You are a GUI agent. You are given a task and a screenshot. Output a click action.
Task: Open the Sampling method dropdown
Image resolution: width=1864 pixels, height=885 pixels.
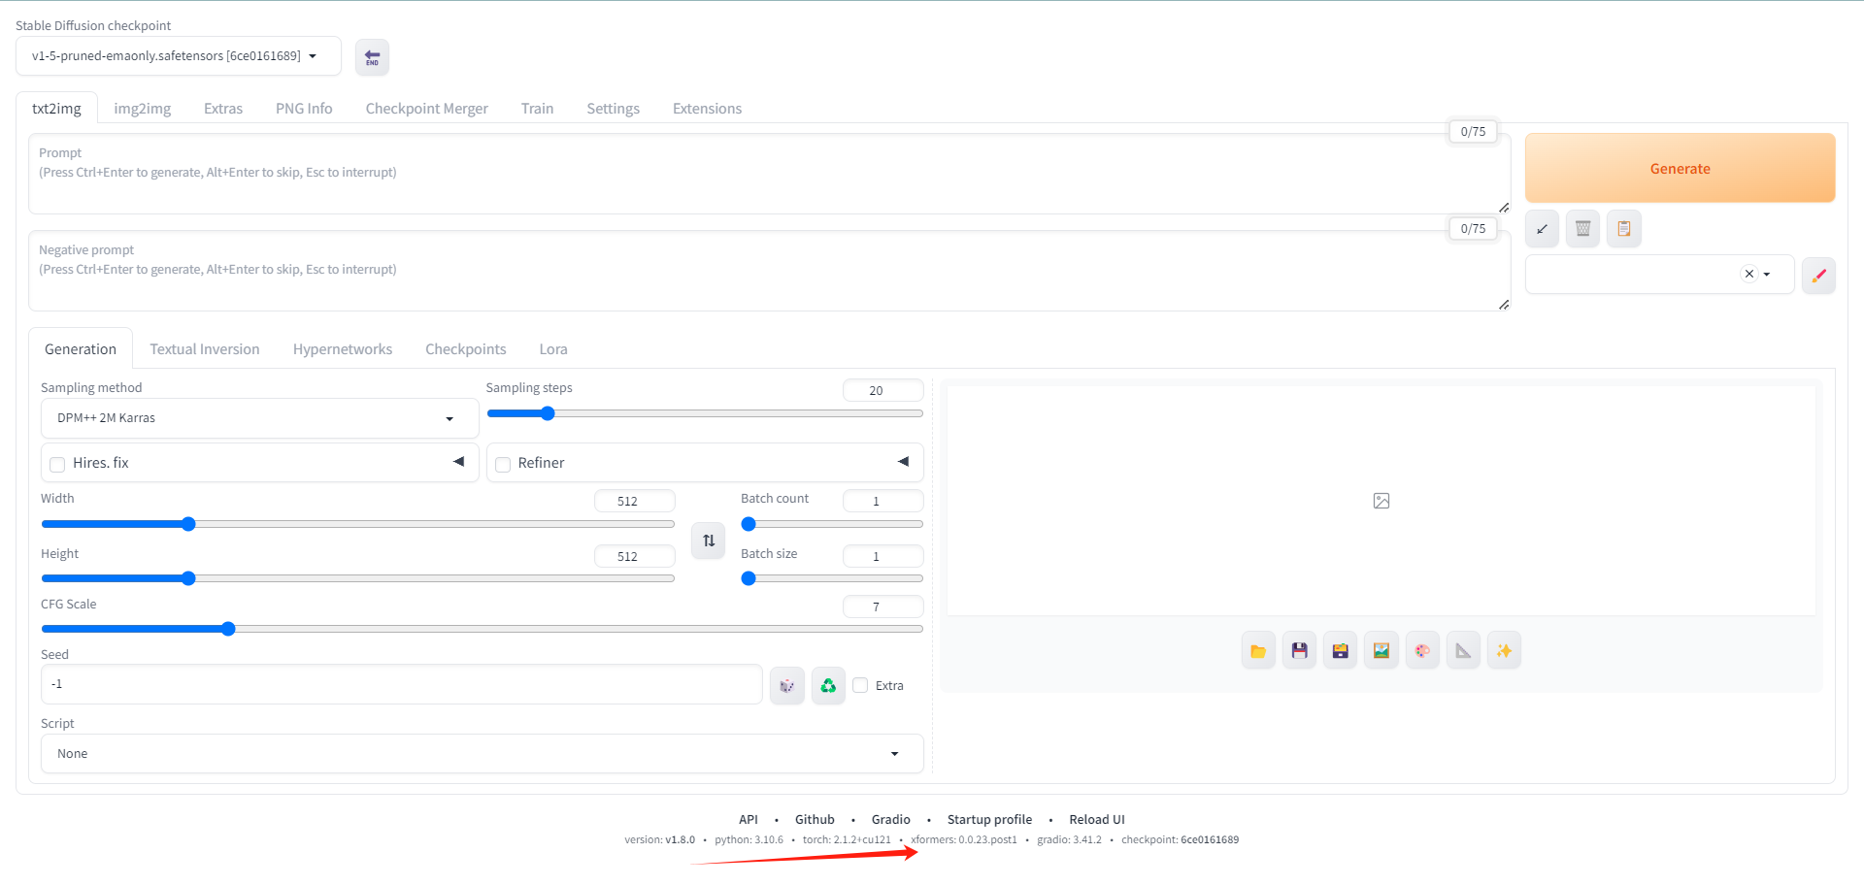[259, 418]
